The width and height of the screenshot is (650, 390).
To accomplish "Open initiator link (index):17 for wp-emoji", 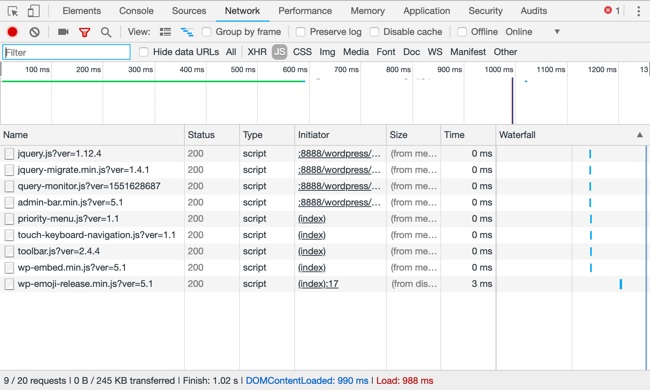I will (x=318, y=284).
